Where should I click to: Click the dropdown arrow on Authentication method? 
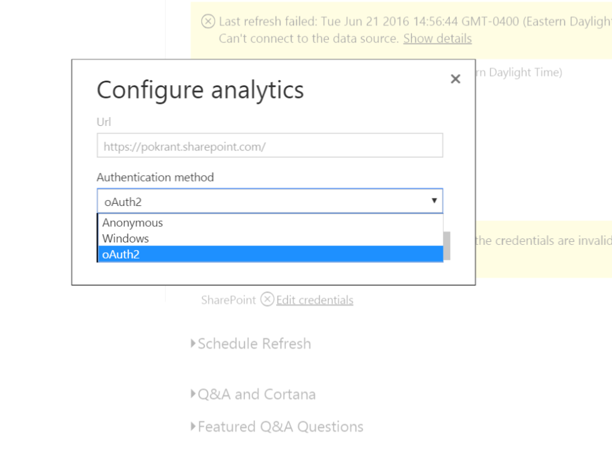(434, 201)
